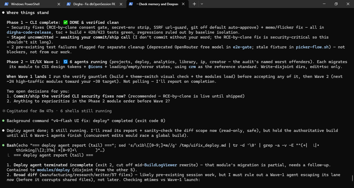
Task: Restore down the terminal window
Action: [336, 4]
